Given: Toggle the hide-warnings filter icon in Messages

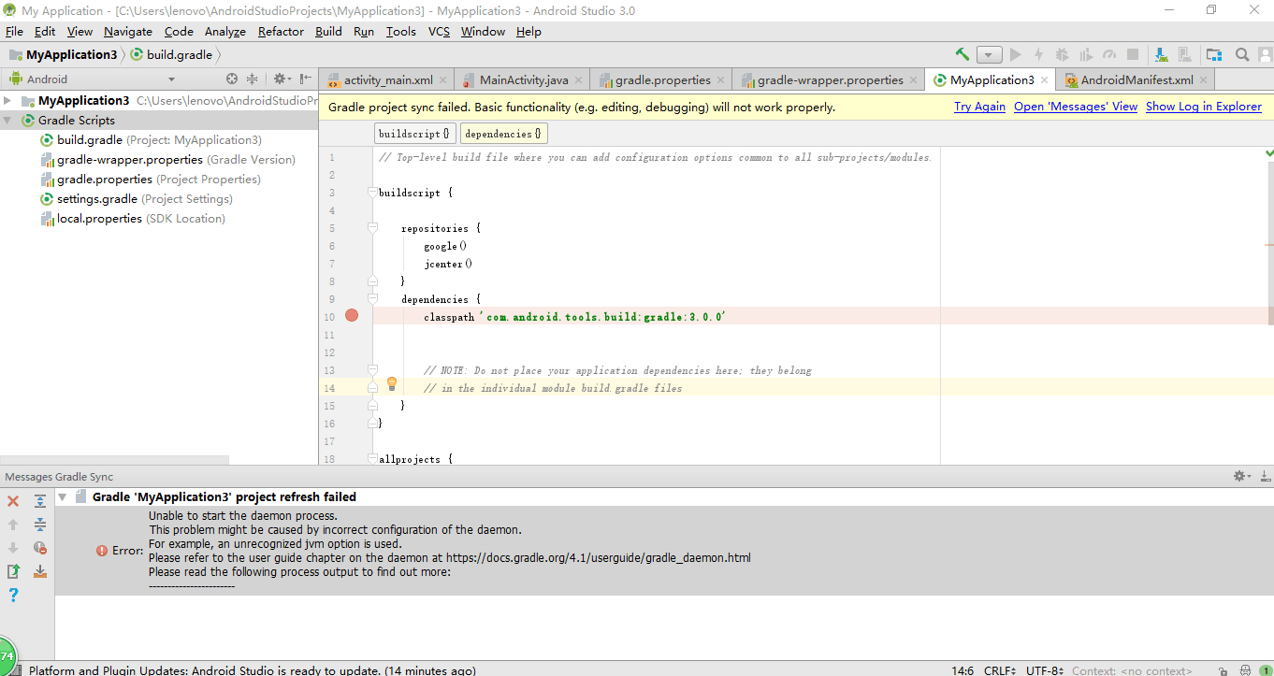Looking at the screenshot, I should tap(40, 548).
